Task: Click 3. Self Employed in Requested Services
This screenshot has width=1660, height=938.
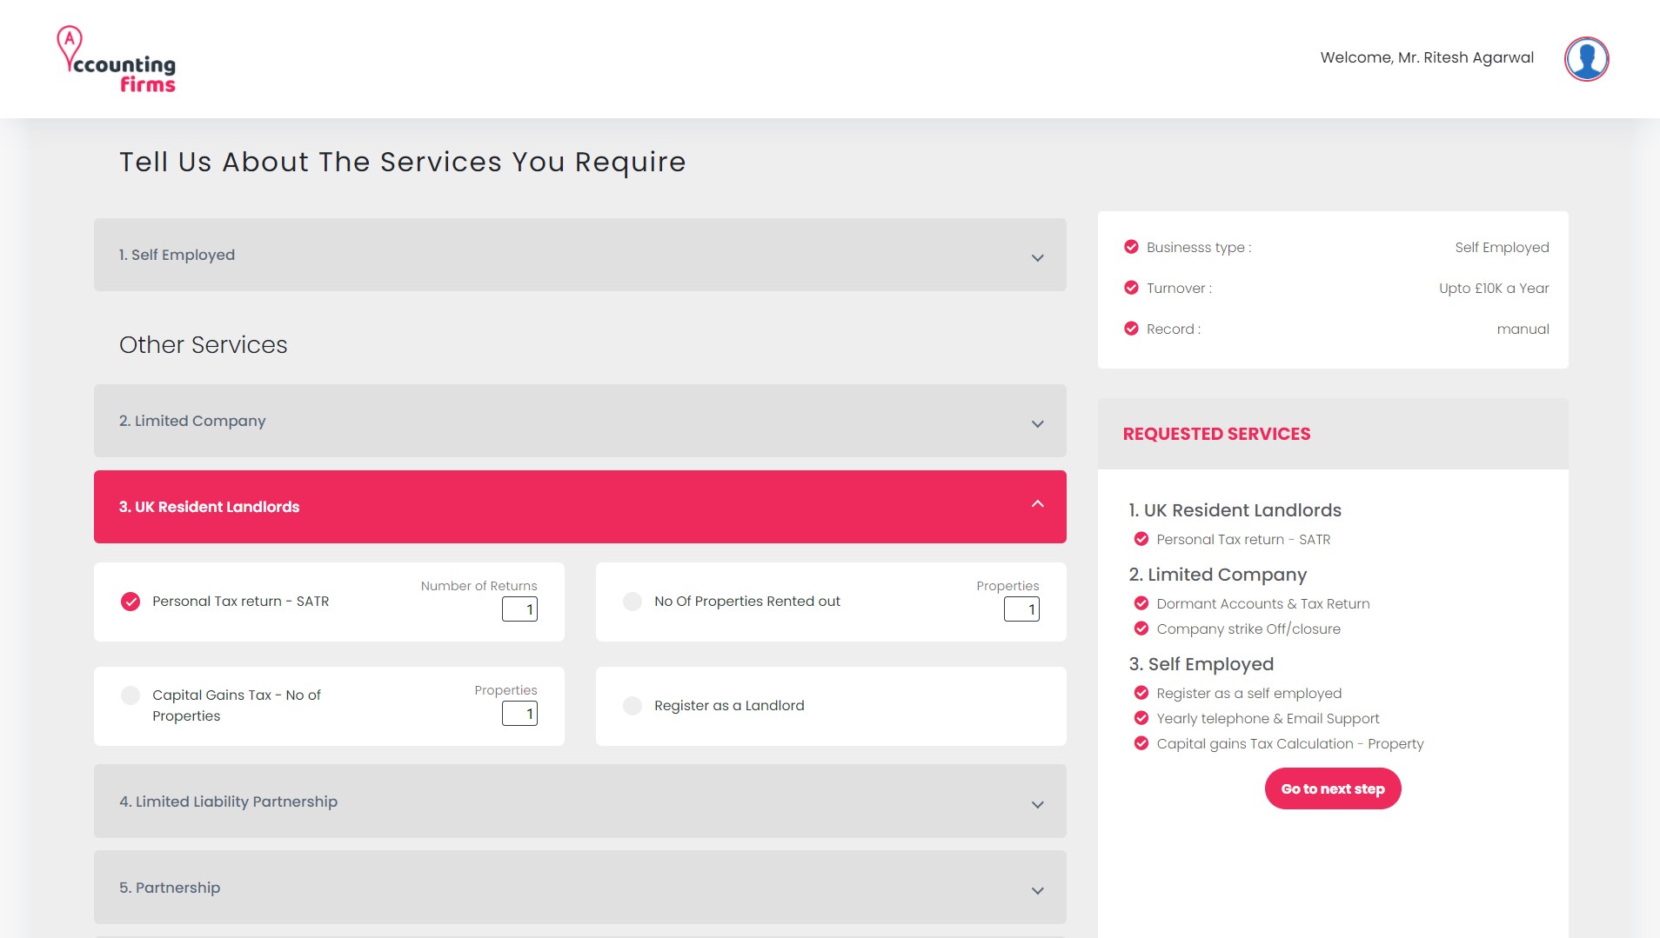Action: point(1201,664)
